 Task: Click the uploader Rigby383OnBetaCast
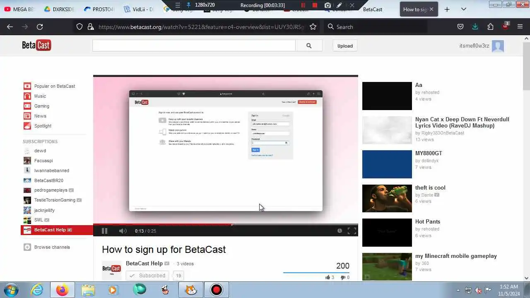(443, 133)
